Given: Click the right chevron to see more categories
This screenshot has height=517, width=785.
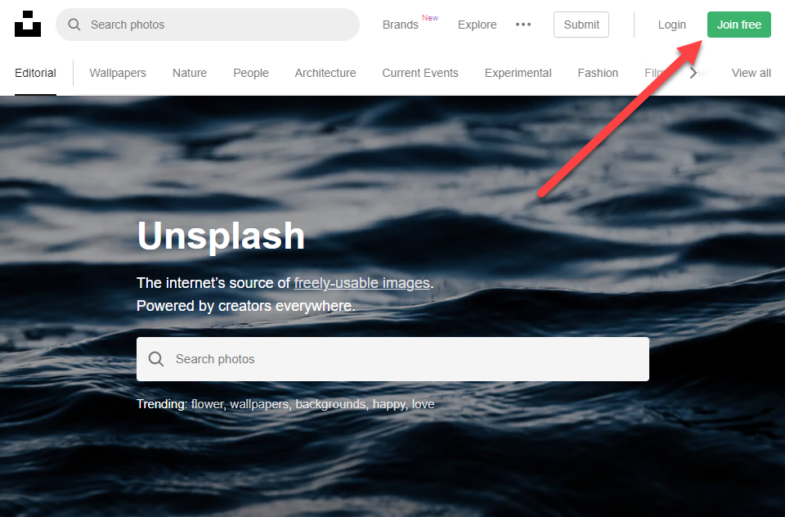Looking at the screenshot, I should pyautogui.click(x=693, y=73).
